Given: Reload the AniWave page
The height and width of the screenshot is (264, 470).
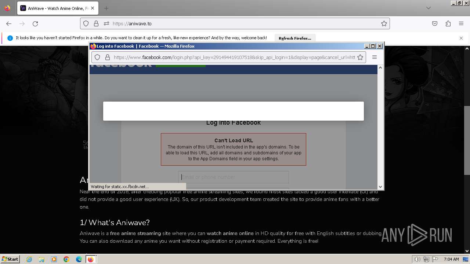Looking at the screenshot, I should pyautogui.click(x=35, y=23).
